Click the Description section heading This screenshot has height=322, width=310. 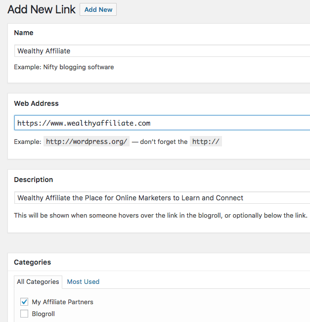coord(34,180)
